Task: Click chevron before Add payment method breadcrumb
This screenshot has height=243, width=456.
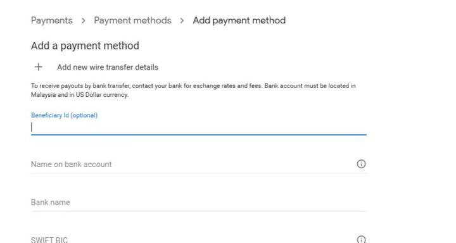Action: (x=182, y=21)
